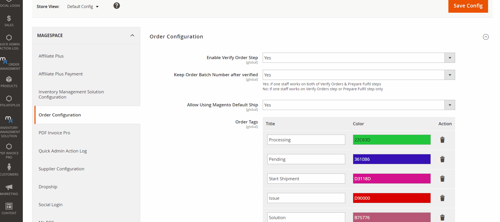Delete the Issue order tag
Image resolution: width=500 pixels, height=222 pixels.
point(442,198)
